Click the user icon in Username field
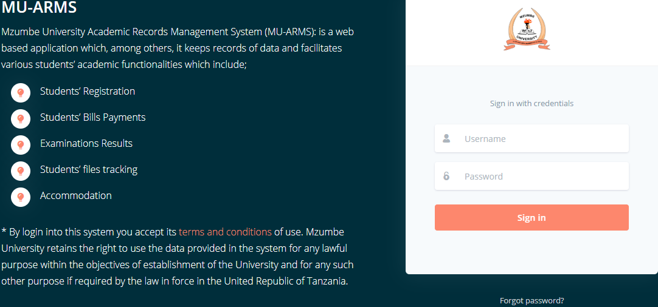658x307 pixels. 446,138
